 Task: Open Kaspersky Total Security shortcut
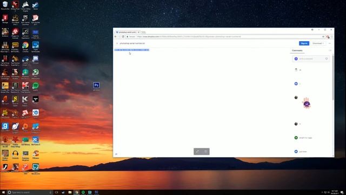pos(25,87)
